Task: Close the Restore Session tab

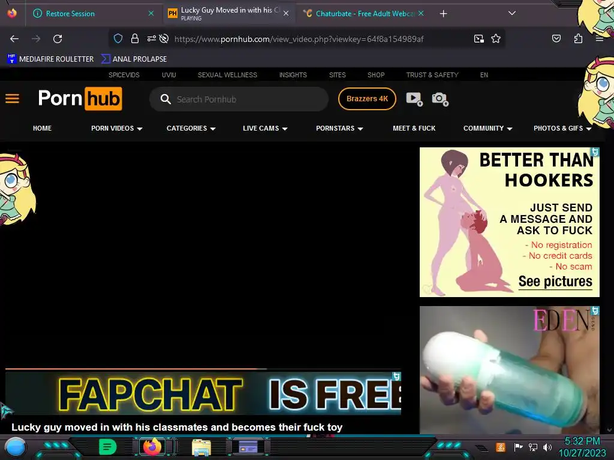Action: 151,13
